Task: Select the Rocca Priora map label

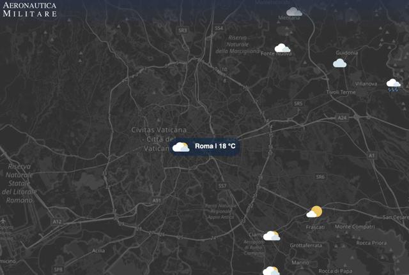Action: pos(371,242)
